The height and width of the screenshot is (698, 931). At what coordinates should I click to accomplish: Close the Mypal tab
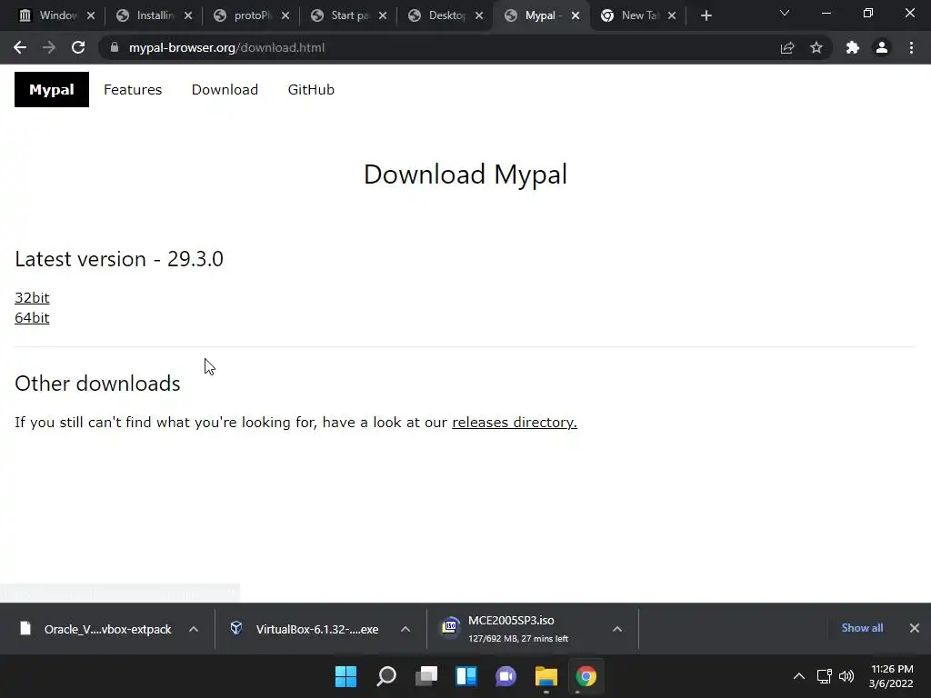click(576, 16)
